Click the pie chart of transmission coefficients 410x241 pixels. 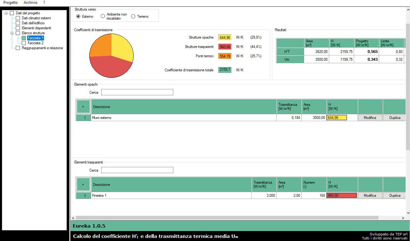tap(111, 56)
